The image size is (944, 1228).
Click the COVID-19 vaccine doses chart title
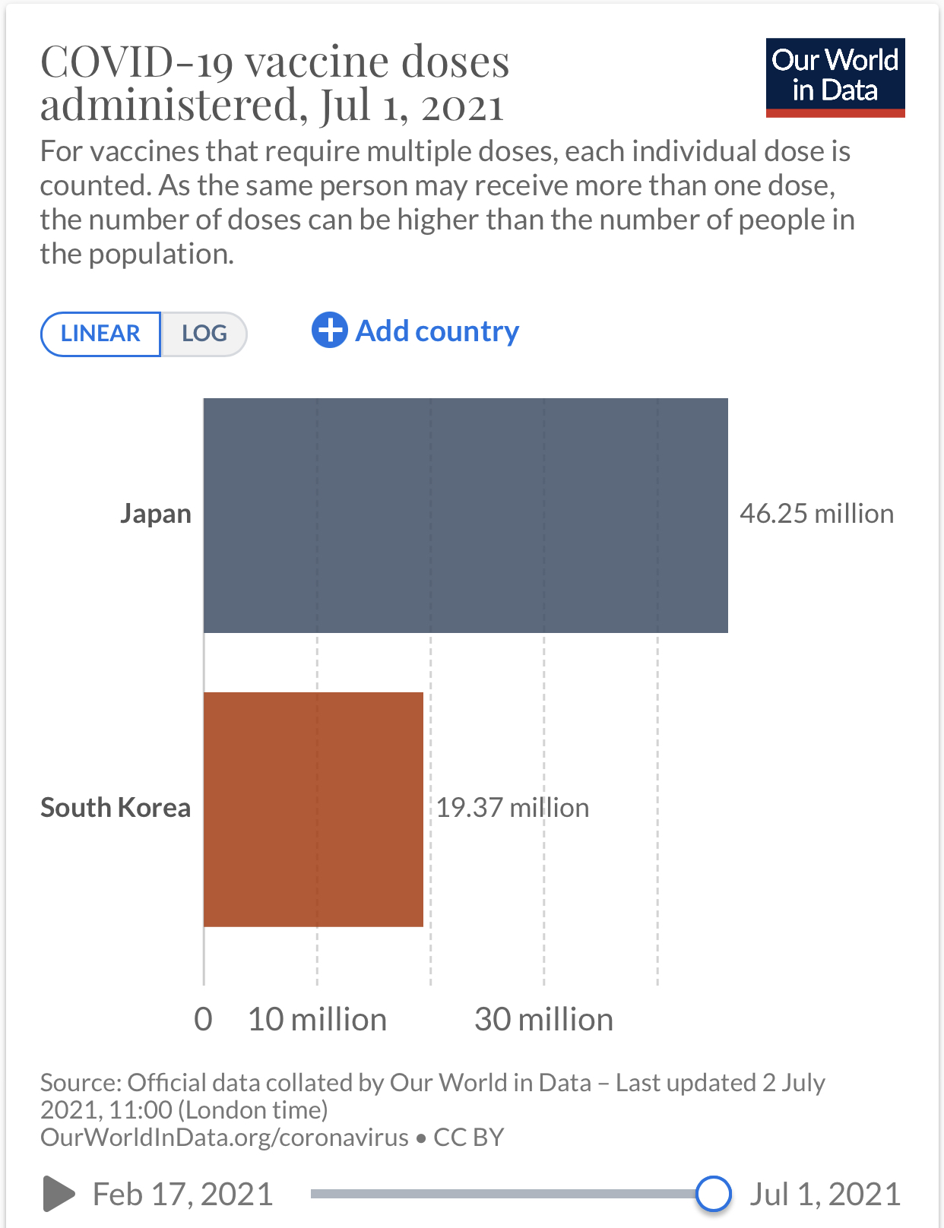(x=274, y=82)
